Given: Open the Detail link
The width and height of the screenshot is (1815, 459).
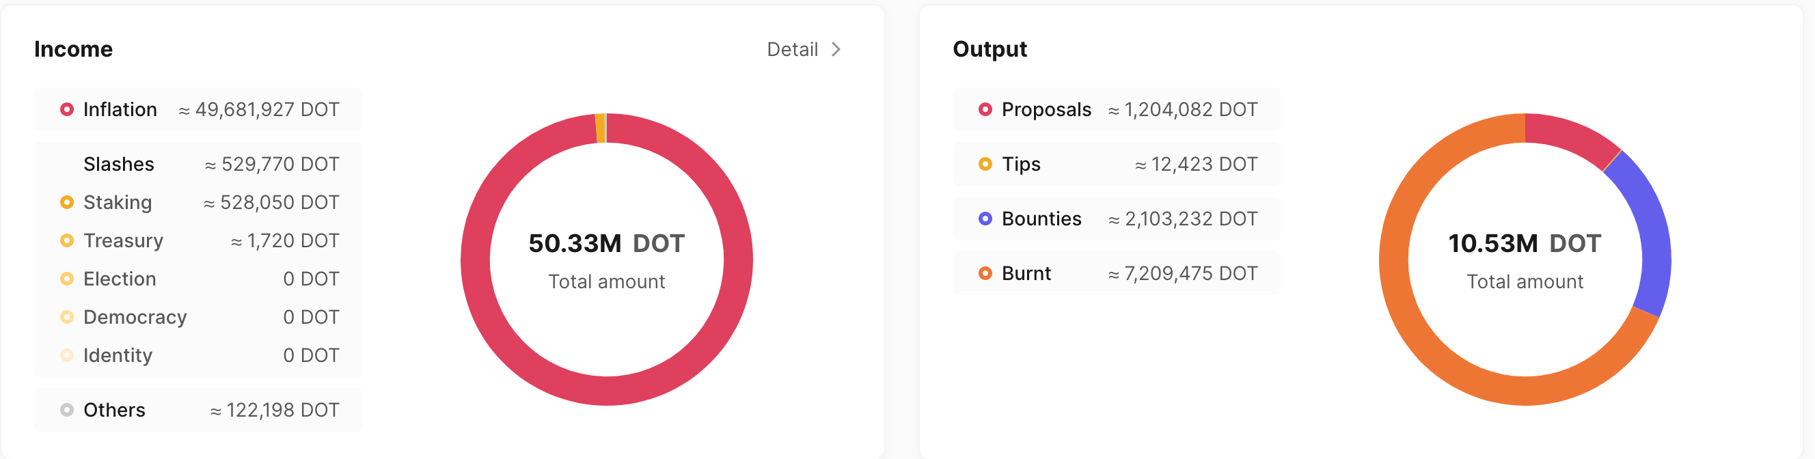Looking at the screenshot, I should coord(792,48).
